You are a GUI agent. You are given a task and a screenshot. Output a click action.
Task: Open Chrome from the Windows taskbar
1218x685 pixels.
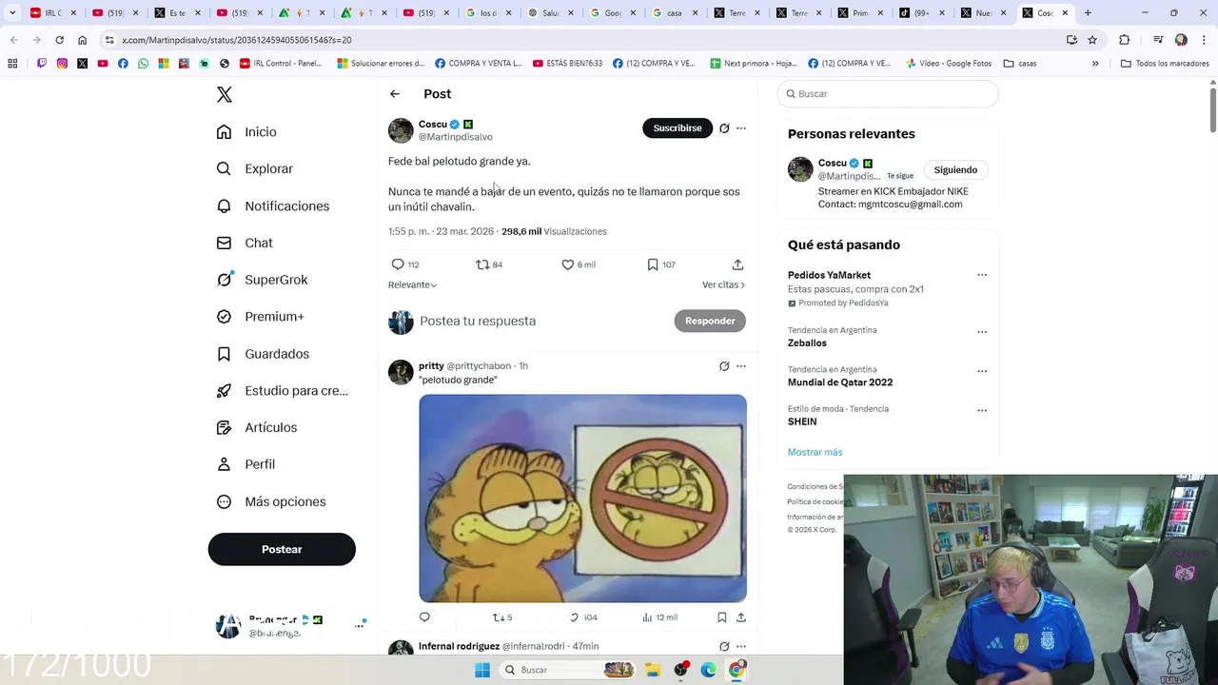pos(737,670)
